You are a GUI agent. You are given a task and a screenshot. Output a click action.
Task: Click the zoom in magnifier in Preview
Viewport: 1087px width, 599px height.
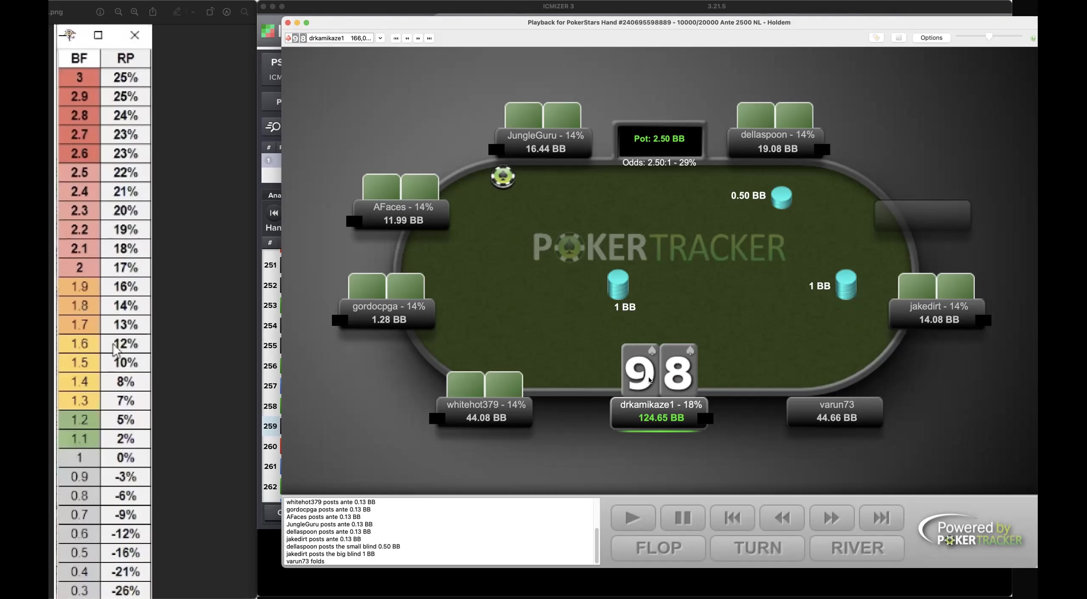tap(135, 12)
